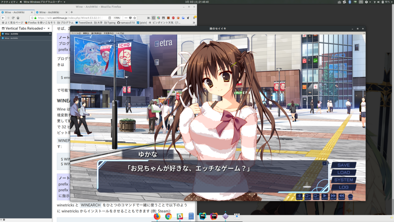Open the LOAD menu in game

click(344, 172)
